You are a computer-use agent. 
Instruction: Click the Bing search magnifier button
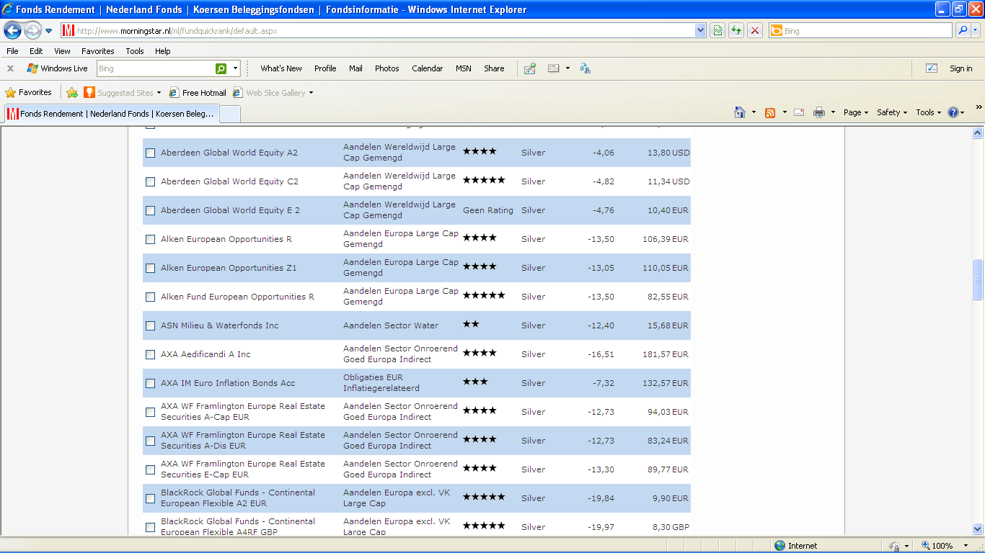(x=963, y=30)
